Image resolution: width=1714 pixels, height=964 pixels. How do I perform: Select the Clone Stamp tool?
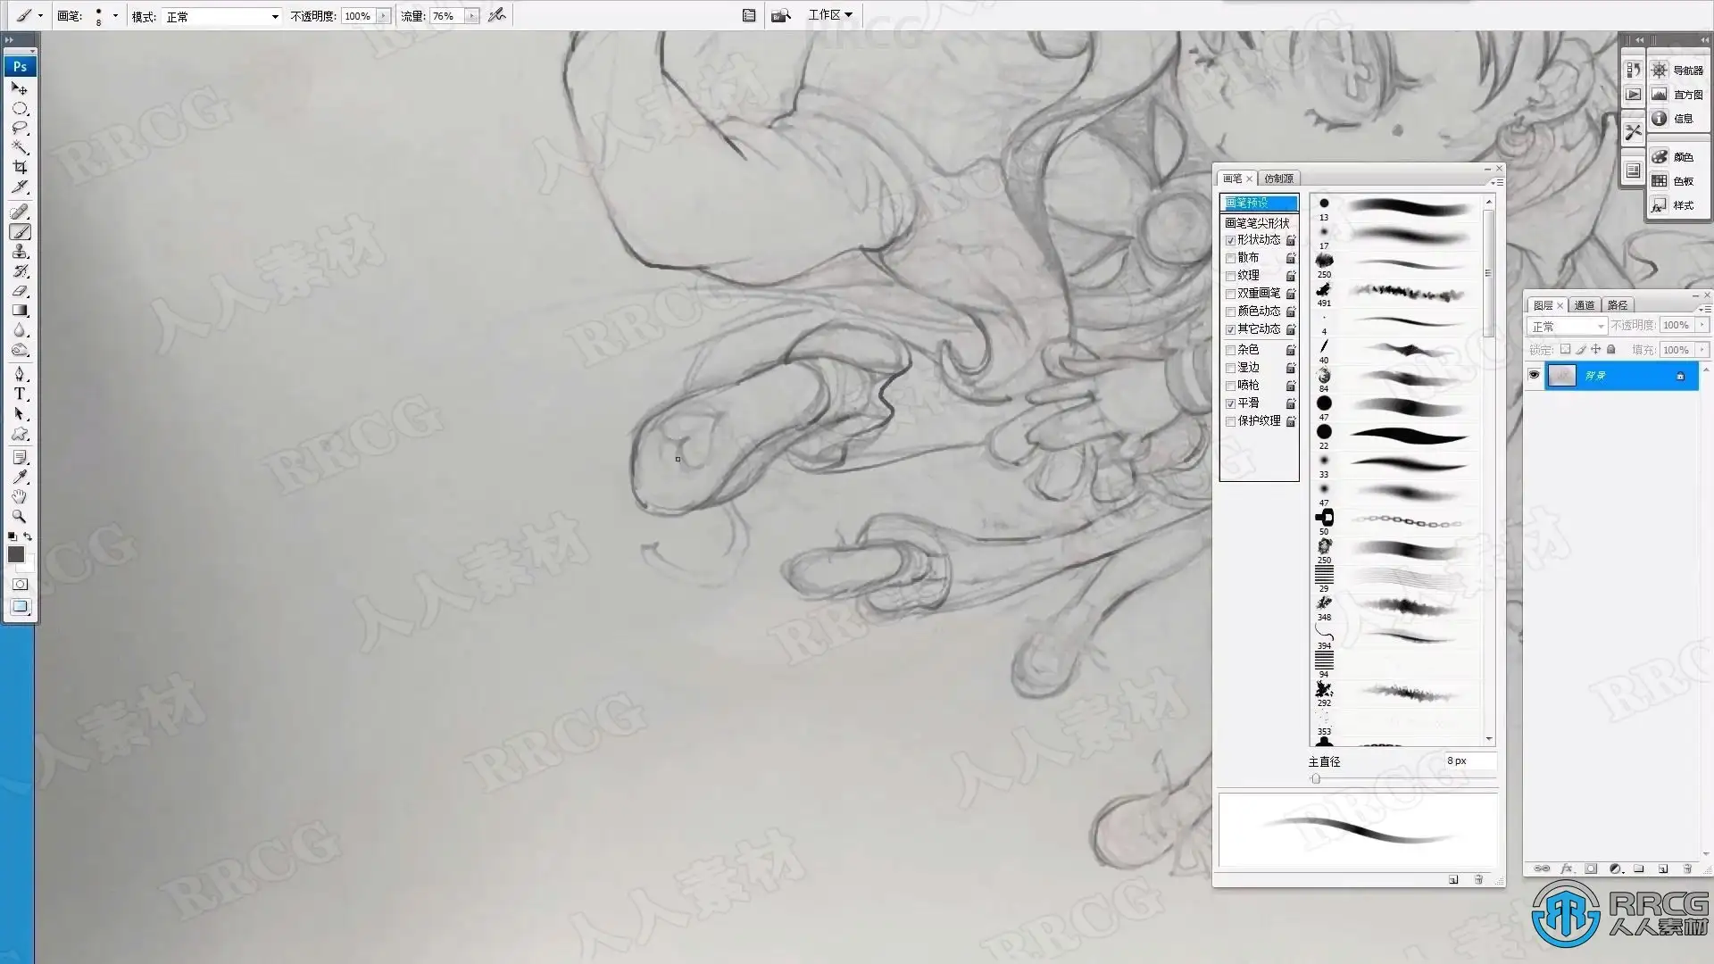pyautogui.click(x=20, y=252)
